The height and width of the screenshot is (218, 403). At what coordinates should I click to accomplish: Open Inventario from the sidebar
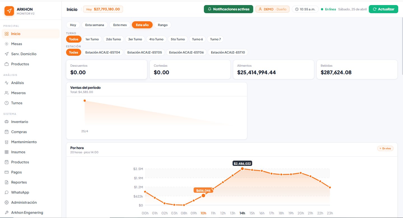[x=19, y=122]
